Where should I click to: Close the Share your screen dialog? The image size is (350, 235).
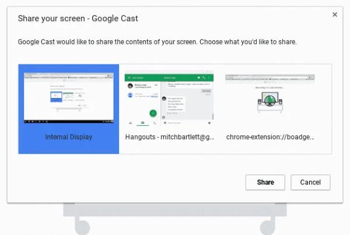335,15
